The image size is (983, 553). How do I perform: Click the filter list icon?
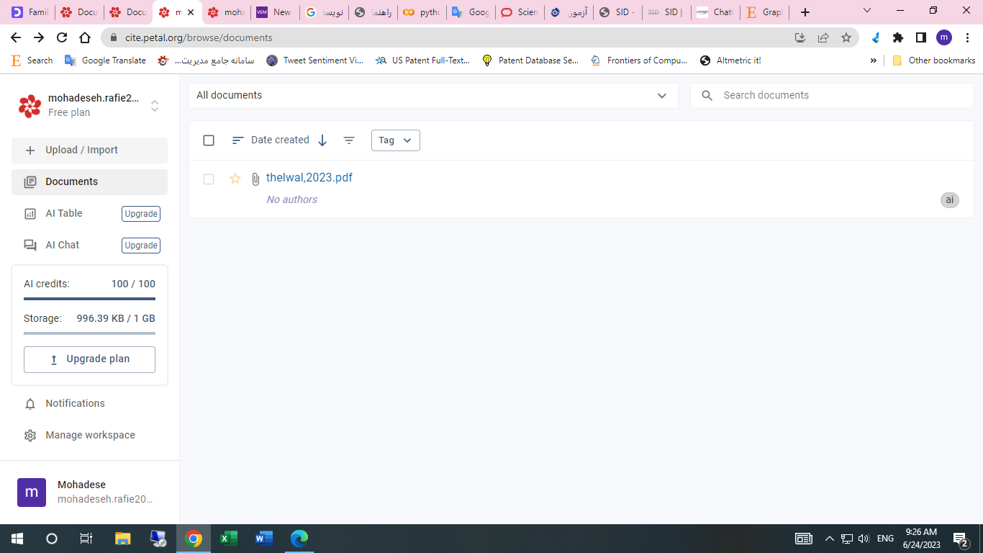[x=349, y=140]
